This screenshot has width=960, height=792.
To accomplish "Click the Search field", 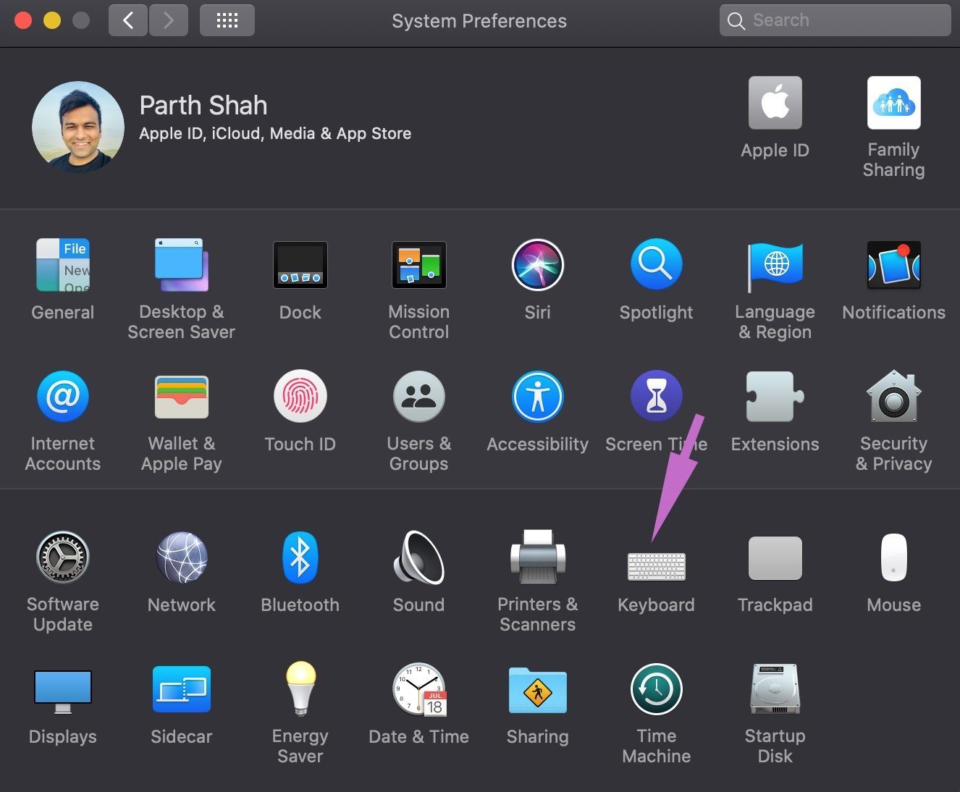I will 835,20.
